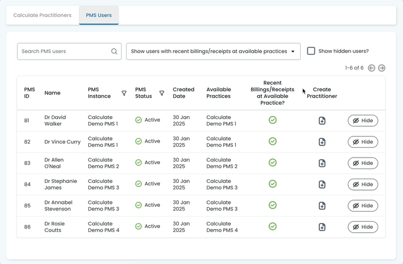Create practitioner from Dr Stephanie James row
The height and width of the screenshot is (264, 403).
click(x=322, y=184)
